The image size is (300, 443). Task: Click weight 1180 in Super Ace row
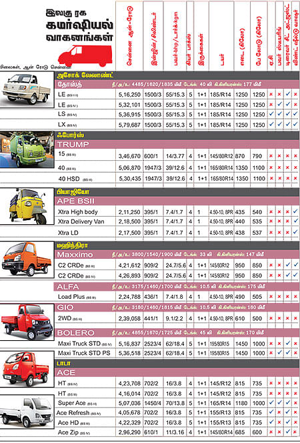click(240, 403)
